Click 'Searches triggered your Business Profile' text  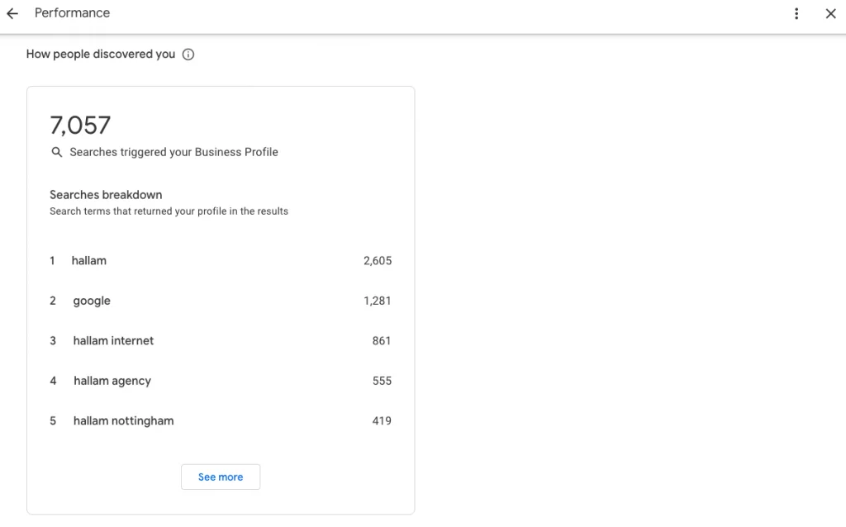coord(173,152)
